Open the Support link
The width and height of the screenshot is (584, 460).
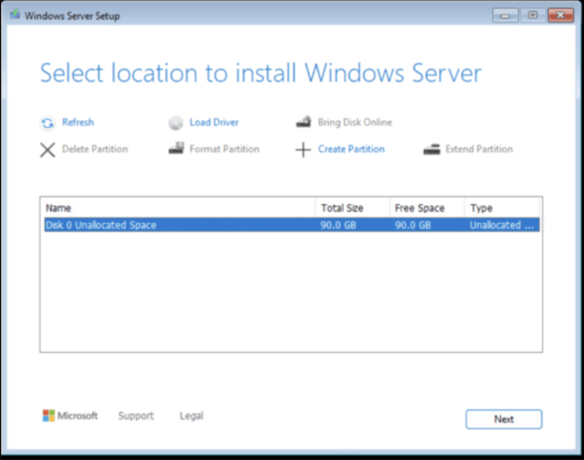136,416
